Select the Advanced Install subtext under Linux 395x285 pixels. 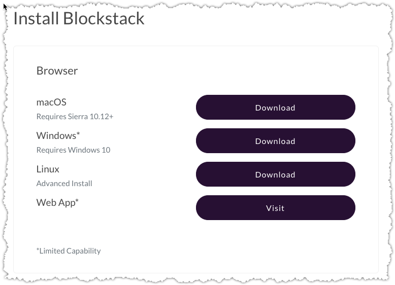pyautogui.click(x=64, y=184)
